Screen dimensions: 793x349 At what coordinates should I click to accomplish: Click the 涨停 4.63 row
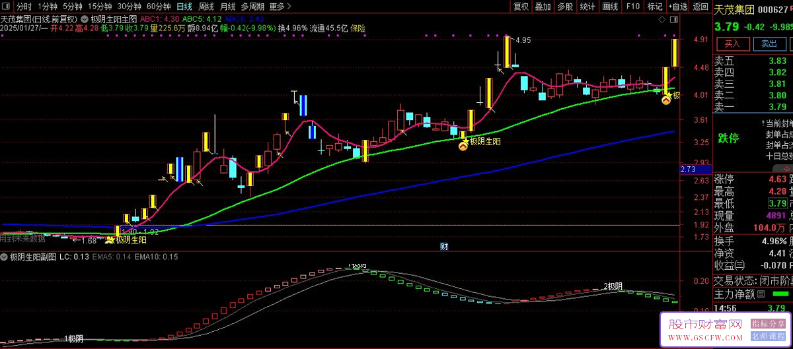752,179
